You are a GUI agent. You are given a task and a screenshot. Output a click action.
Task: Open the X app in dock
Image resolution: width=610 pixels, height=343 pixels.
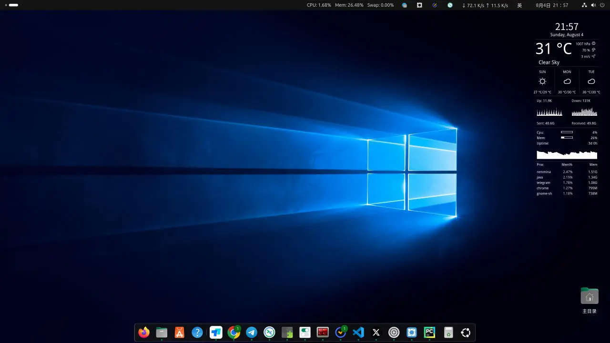pyautogui.click(x=376, y=333)
